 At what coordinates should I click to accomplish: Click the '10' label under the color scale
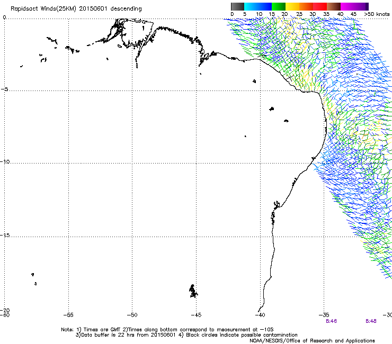coord(259,14)
